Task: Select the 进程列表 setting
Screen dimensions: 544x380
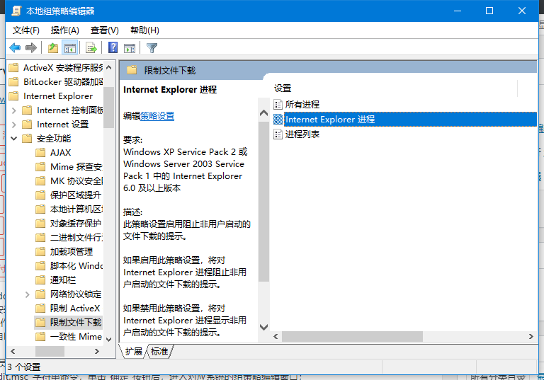Action: (x=302, y=134)
